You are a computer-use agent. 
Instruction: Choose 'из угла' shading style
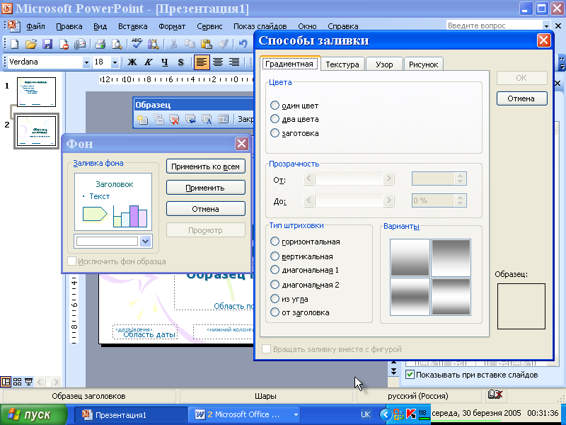click(275, 298)
